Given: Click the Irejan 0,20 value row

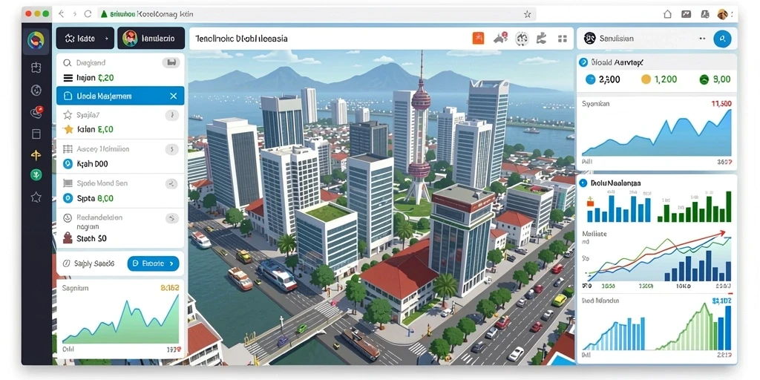Looking at the screenshot, I should click(120, 77).
